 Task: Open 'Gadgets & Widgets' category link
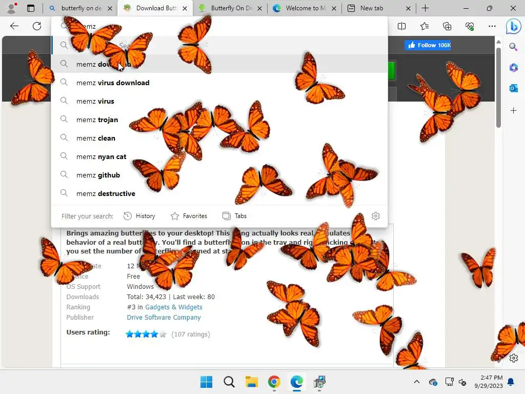coord(173,307)
